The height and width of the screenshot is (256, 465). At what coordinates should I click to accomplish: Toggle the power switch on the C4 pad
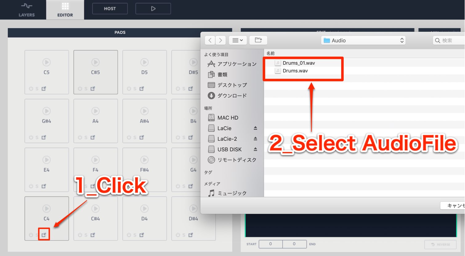(x=31, y=235)
